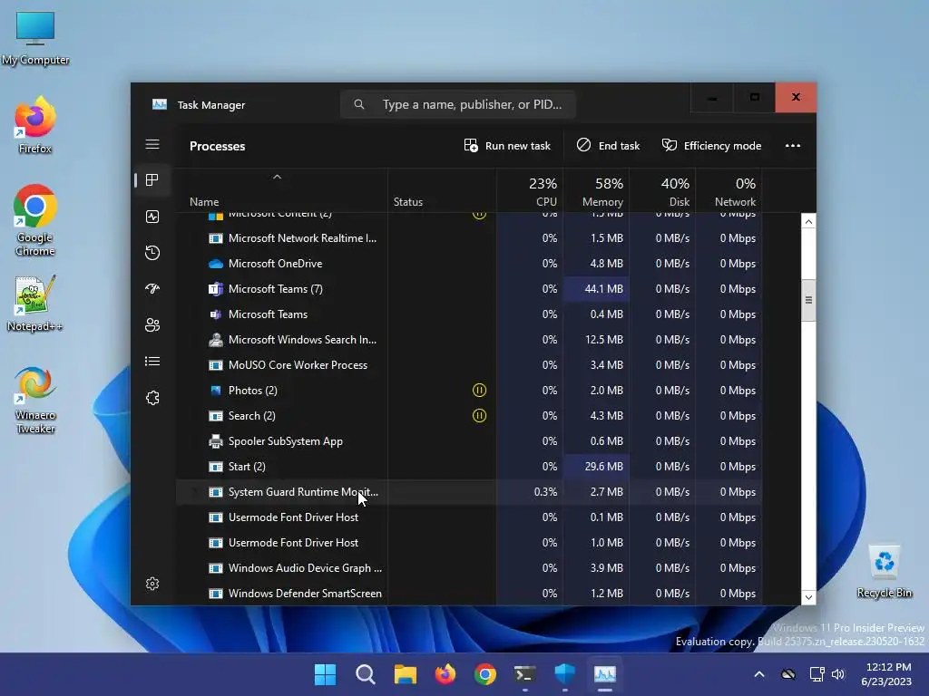Open Windows Terminal from the taskbar

click(x=525, y=674)
